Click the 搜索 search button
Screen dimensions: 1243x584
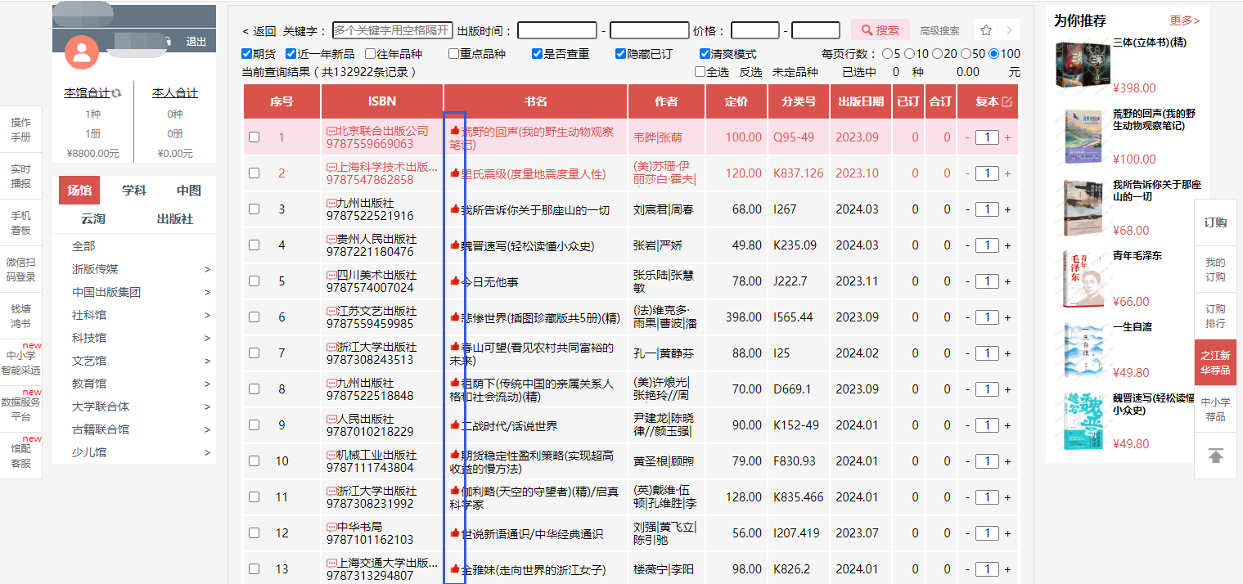[x=880, y=30]
